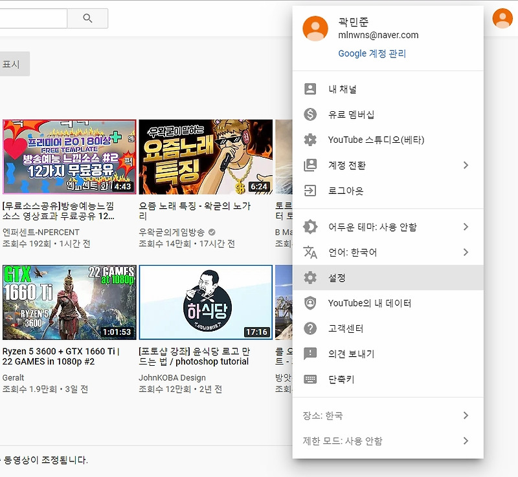Click the language translate icon
The height and width of the screenshot is (477, 518).
310,252
